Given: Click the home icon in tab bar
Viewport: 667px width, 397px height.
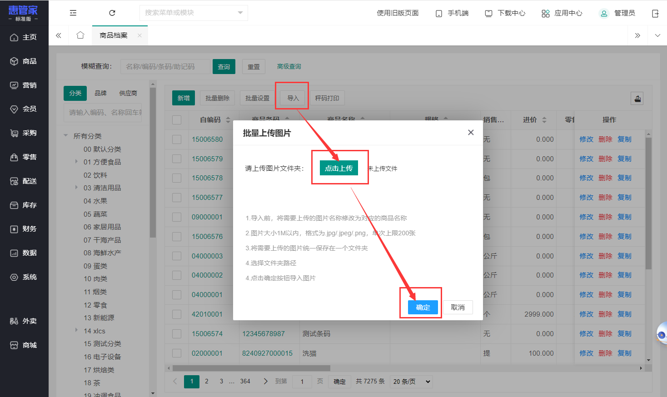Looking at the screenshot, I should pos(80,35).
